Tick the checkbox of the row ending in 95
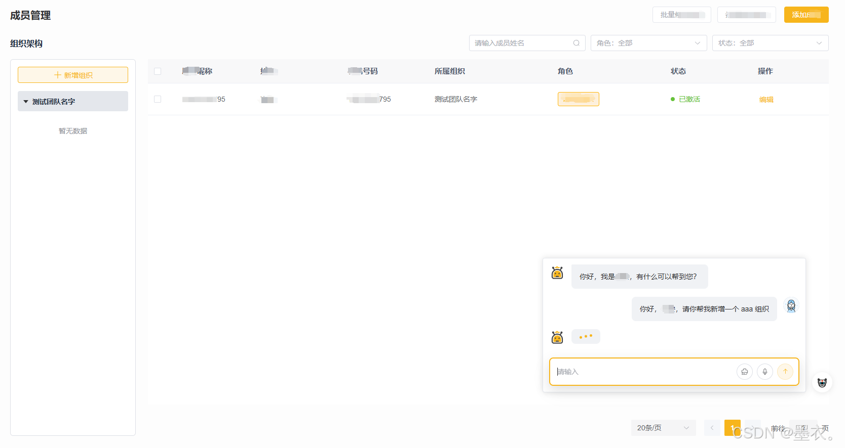The image size is (845, 448). pyautogui.click(x=158, y=99)
